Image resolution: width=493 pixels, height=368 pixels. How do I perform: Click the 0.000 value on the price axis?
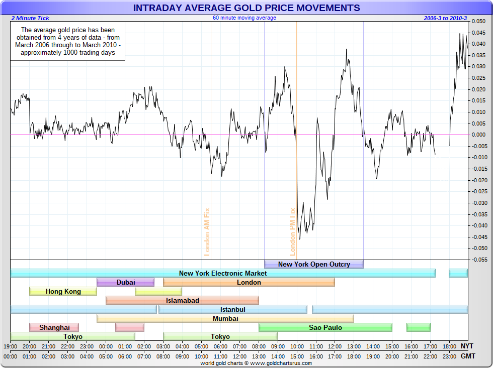(478, 135)
